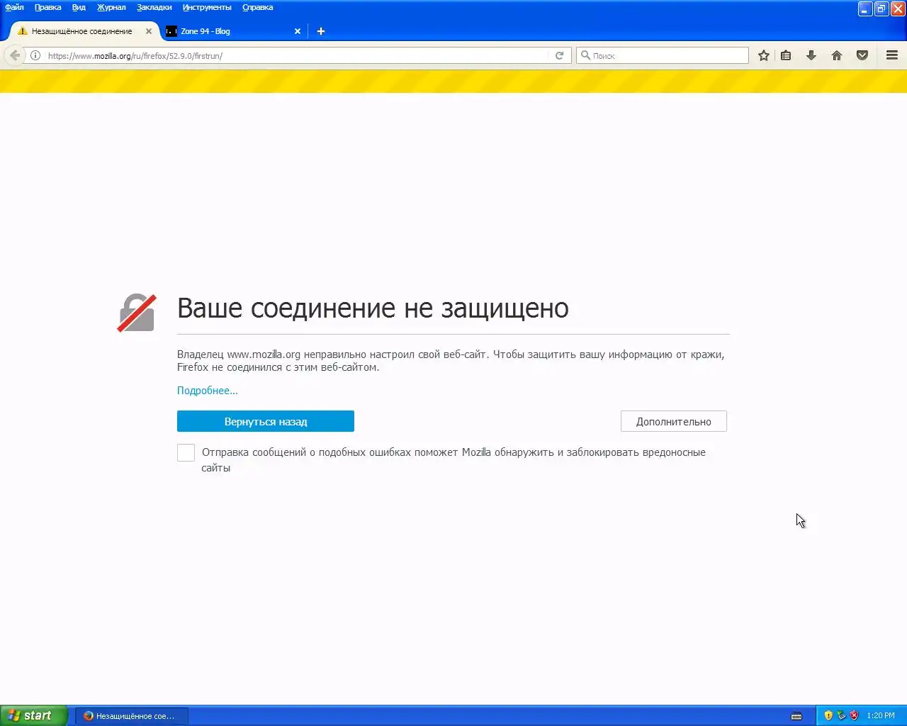The image size is (907, 726).
Task: Open the Инструменты menu
Action: point(207,7)
